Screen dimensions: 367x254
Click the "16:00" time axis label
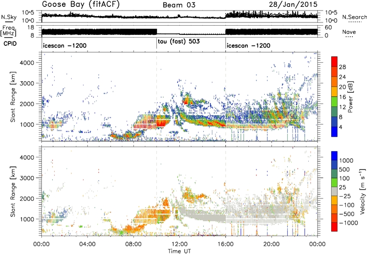pyautogui.click(x=225, y=244)
